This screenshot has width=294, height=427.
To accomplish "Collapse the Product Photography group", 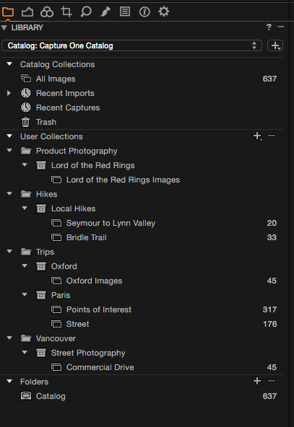I will coord(9,151).
